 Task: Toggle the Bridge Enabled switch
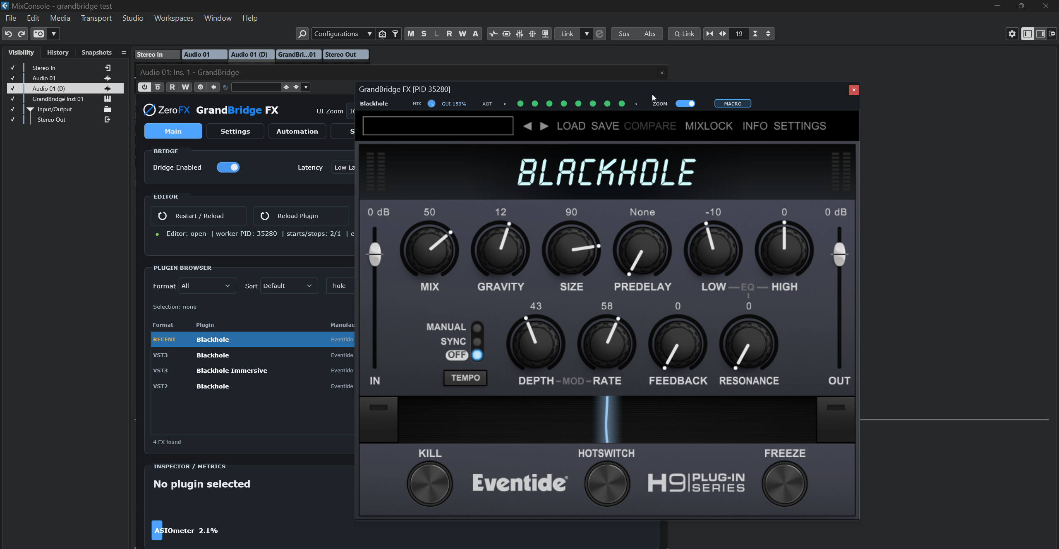(x=228, y=167)
